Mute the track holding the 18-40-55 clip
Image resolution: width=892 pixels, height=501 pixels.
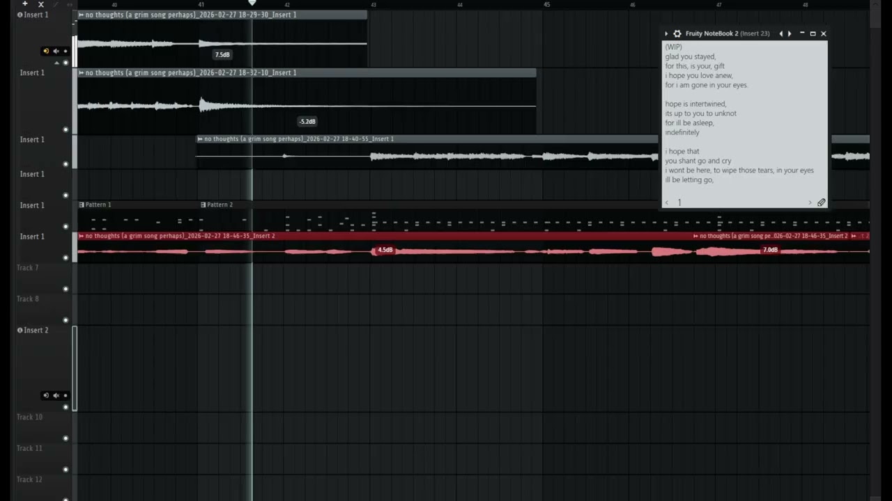pos(66,164)
